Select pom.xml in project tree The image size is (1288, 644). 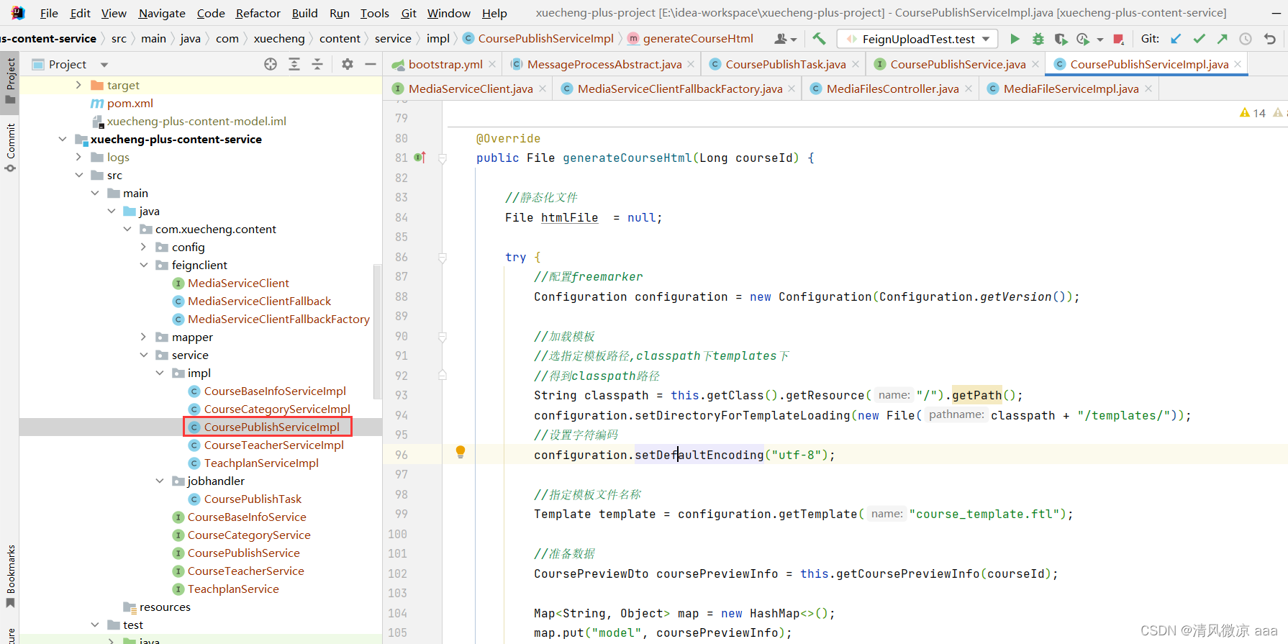[130, 103]
